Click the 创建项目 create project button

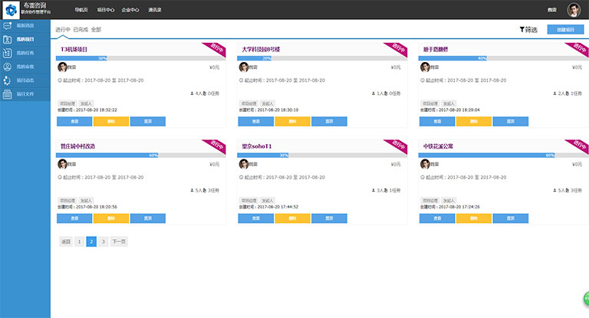565,29
